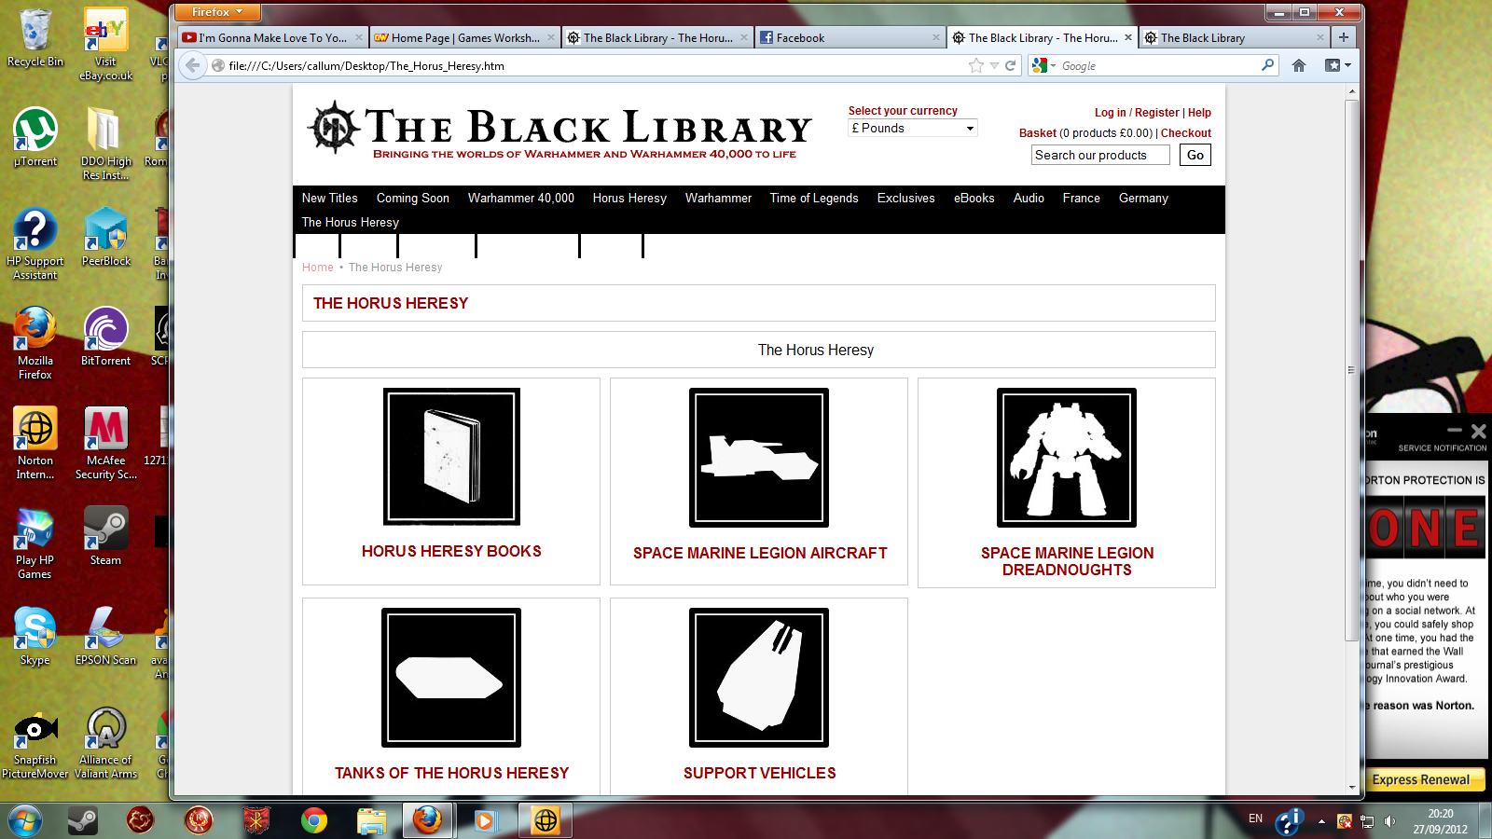Click the Horus Heresy Books thumbnail image
Viewport: 1492px width, 839px height.
(451, 457)
